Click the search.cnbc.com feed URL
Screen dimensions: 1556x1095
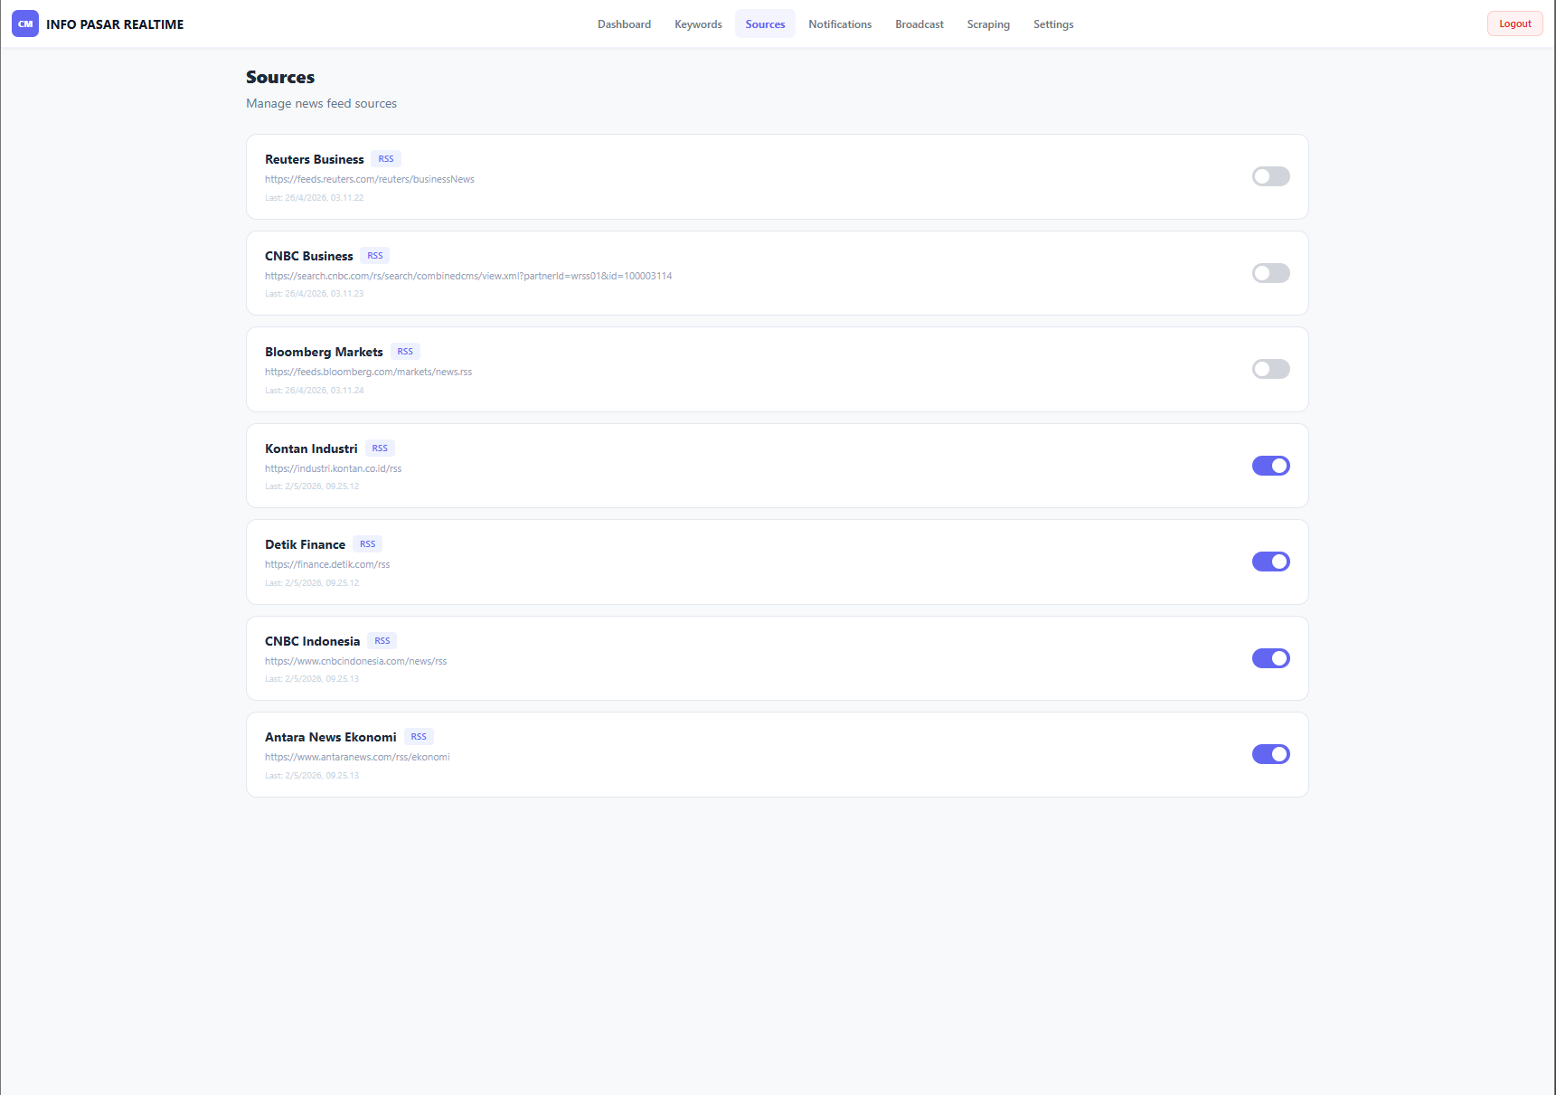point(468,276)
